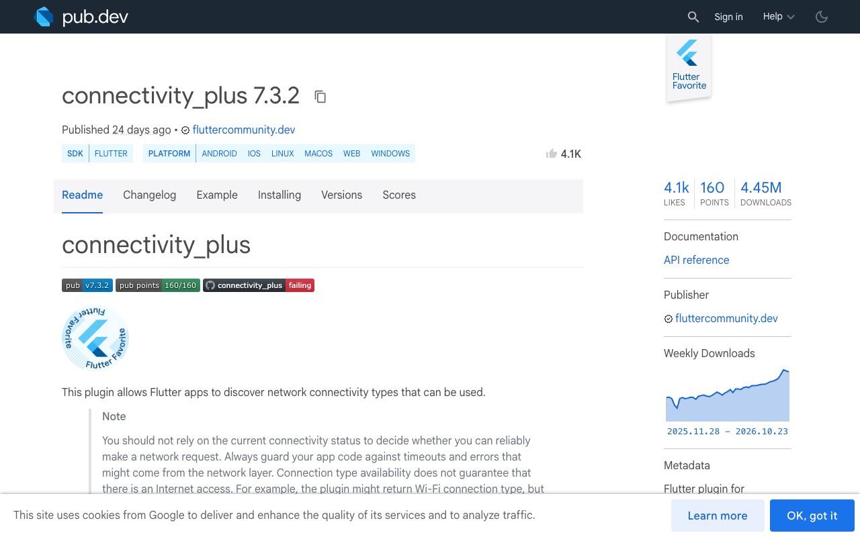Screen dimensions: 860x537
Task: Dismiss cookies with OK, got it
Action: pos(812,516)
